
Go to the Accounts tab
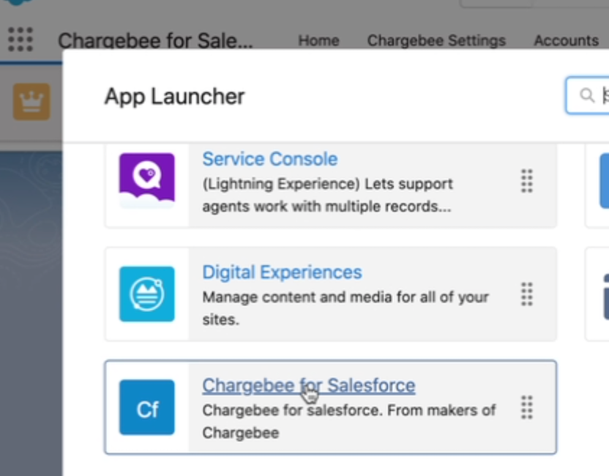tap(566, 40)
